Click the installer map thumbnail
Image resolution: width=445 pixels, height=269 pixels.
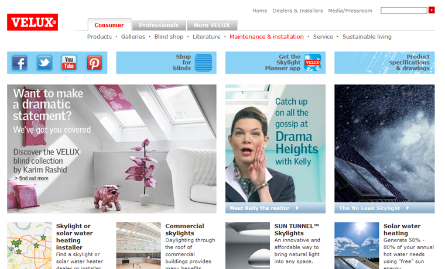[29, 246]
